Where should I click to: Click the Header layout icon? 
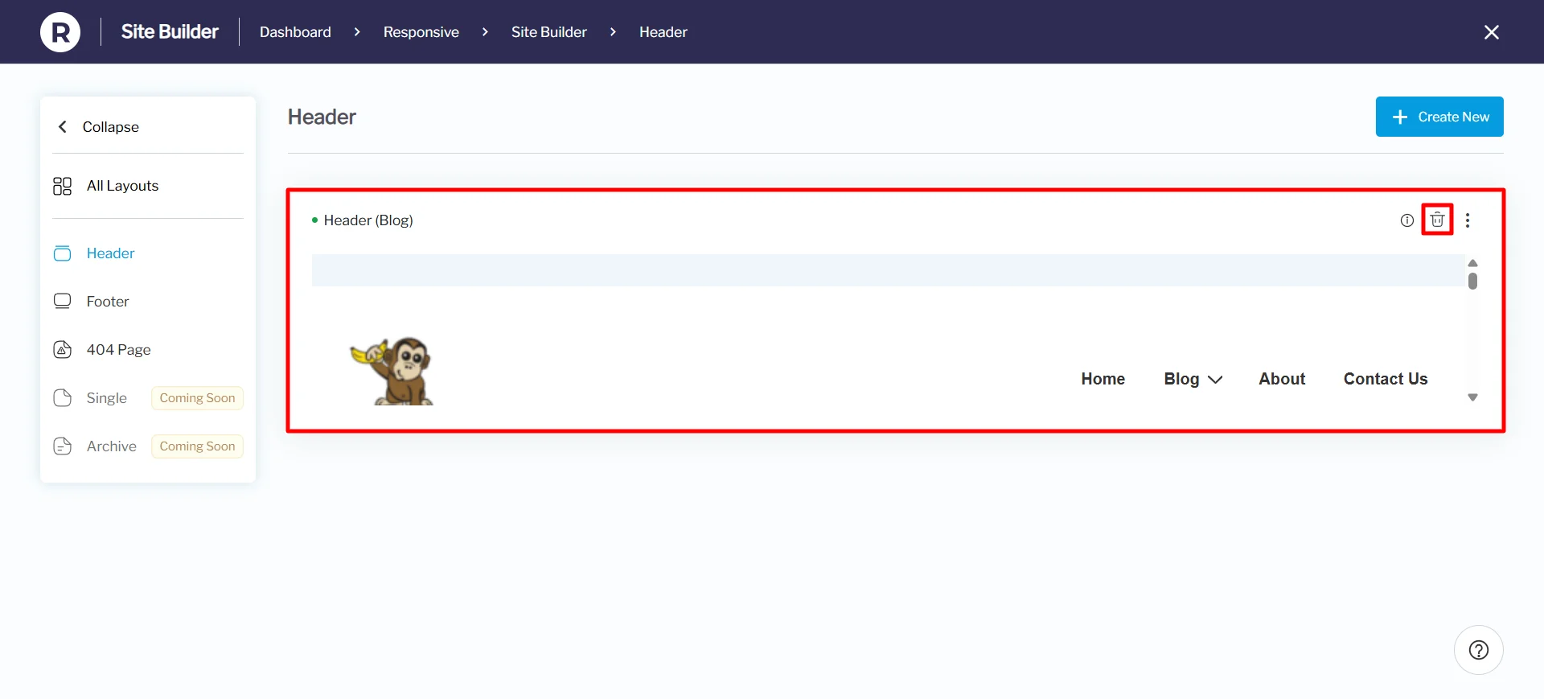click(x=62, y=253)
